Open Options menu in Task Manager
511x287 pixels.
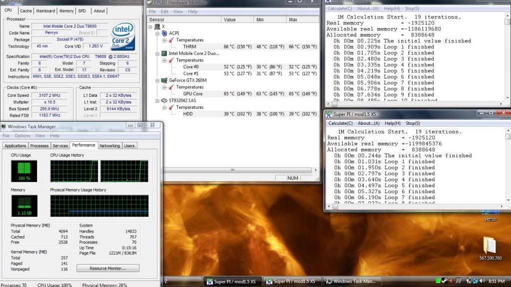click(22, 136)
